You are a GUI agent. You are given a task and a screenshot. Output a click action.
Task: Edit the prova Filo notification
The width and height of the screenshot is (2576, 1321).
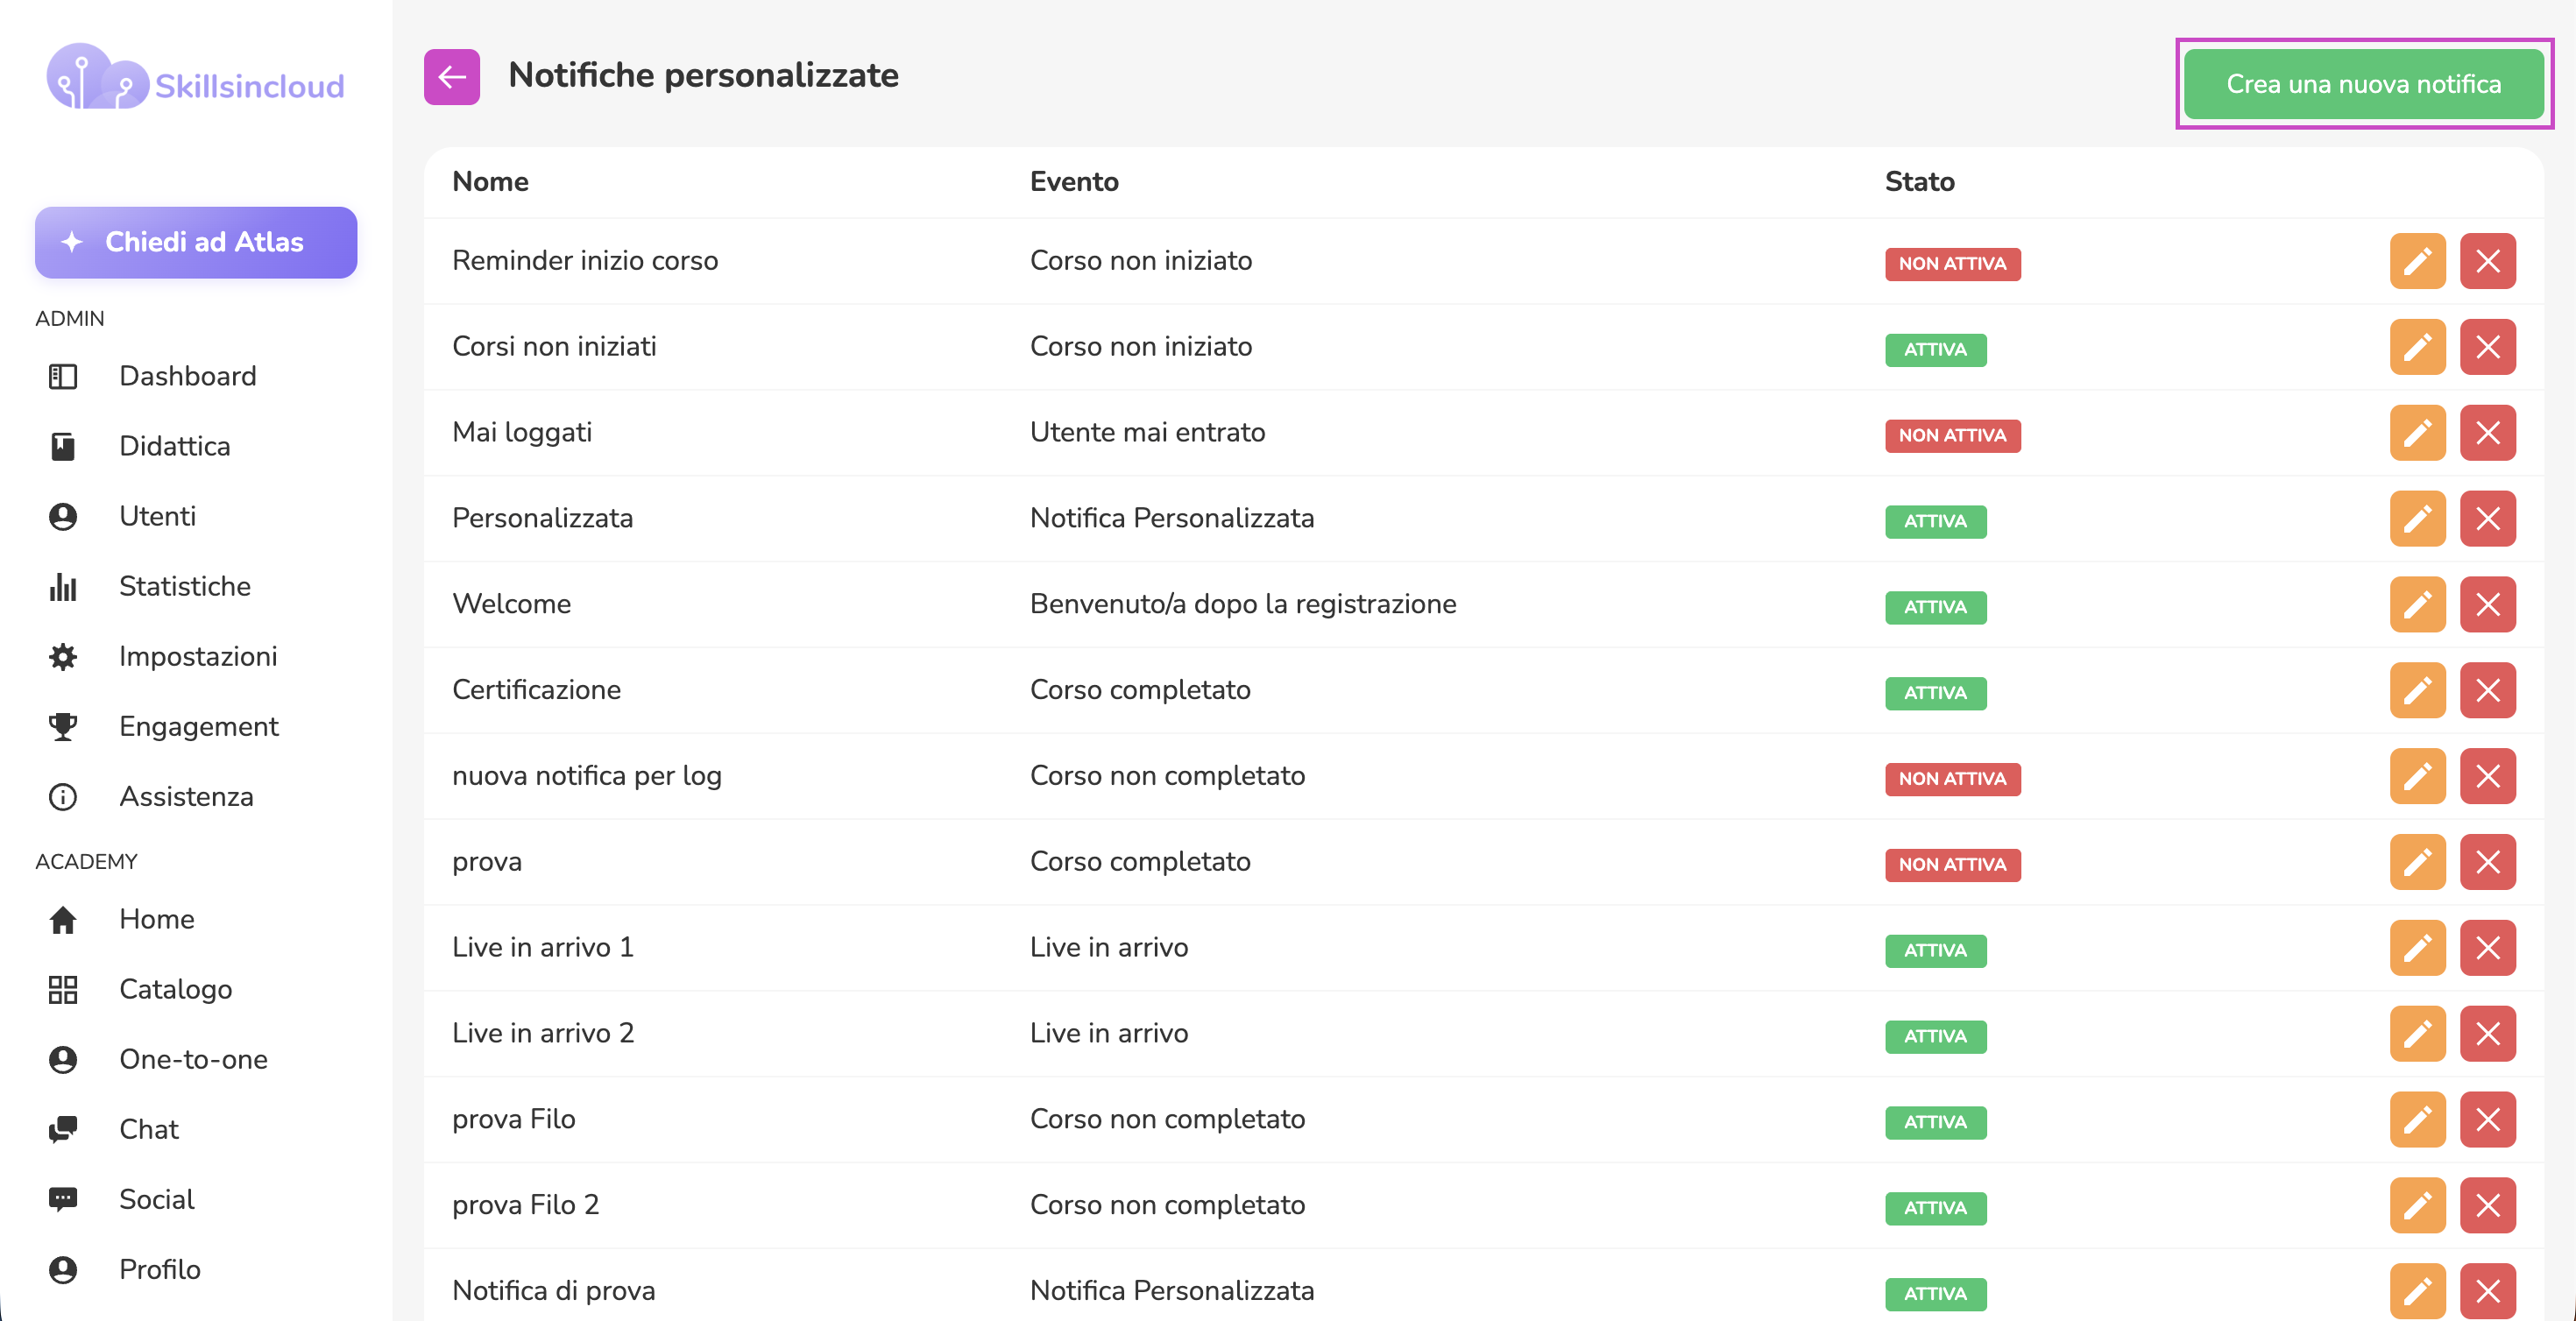(x=2417, y=1120)
